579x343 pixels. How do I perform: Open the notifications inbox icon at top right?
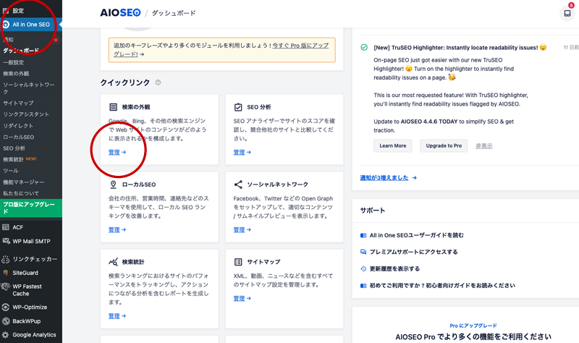click(567, 14)
